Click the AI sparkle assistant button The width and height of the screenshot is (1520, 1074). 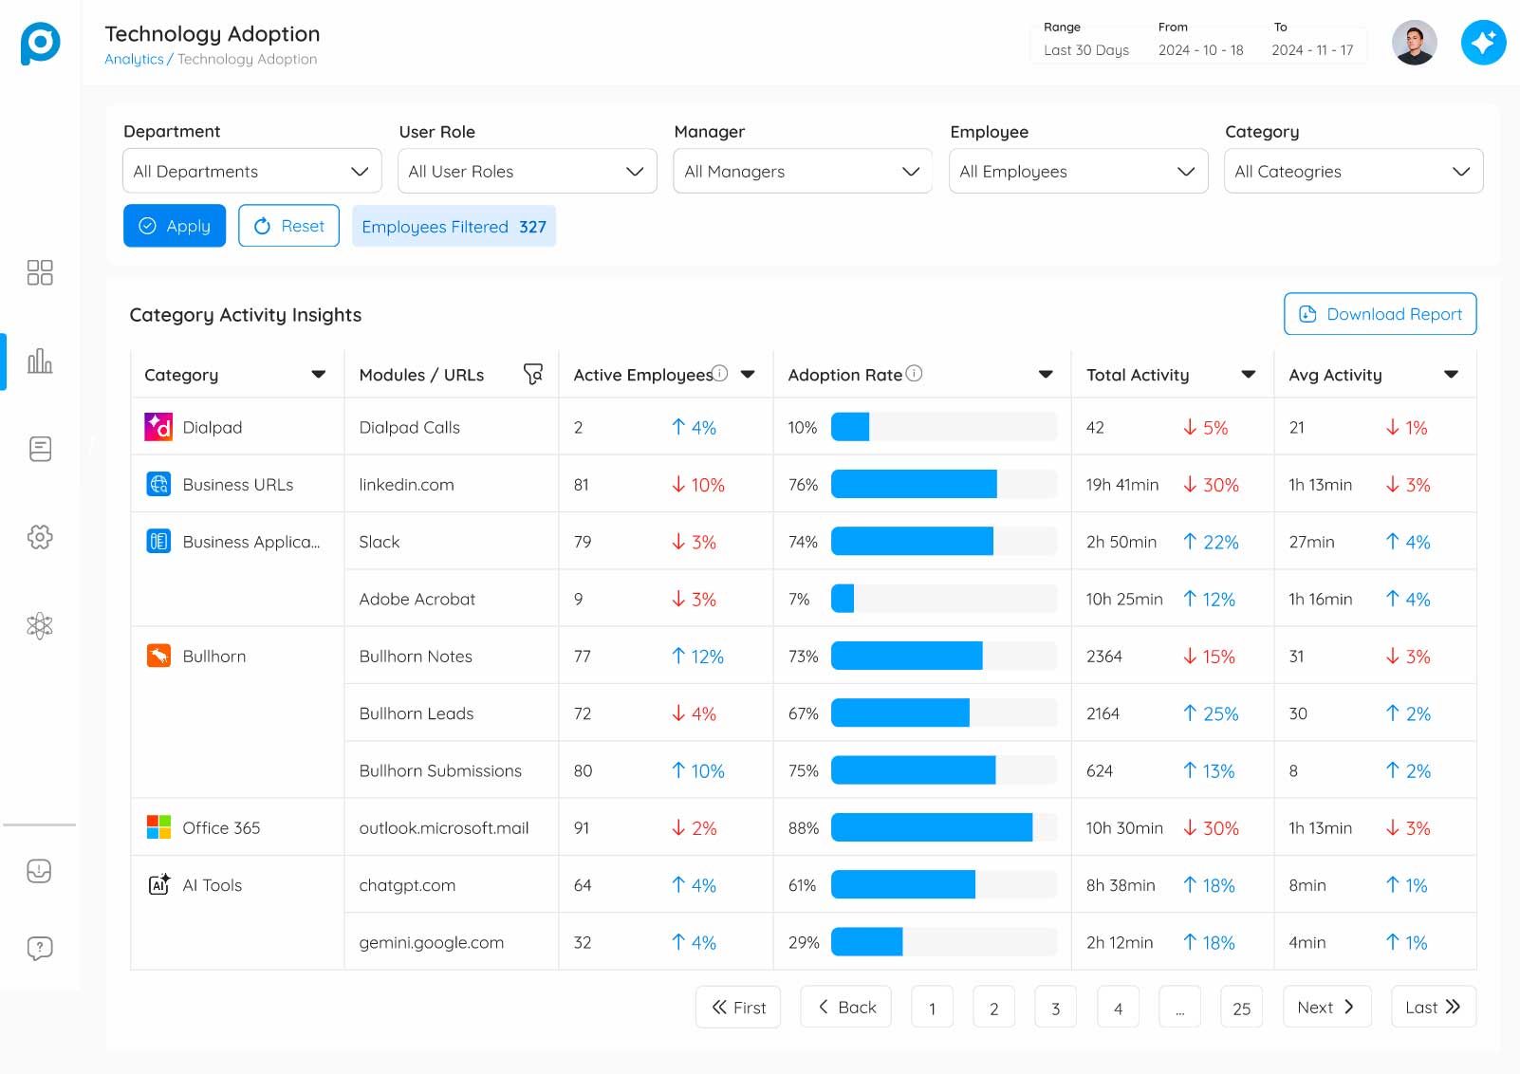tap(1483, 43)
